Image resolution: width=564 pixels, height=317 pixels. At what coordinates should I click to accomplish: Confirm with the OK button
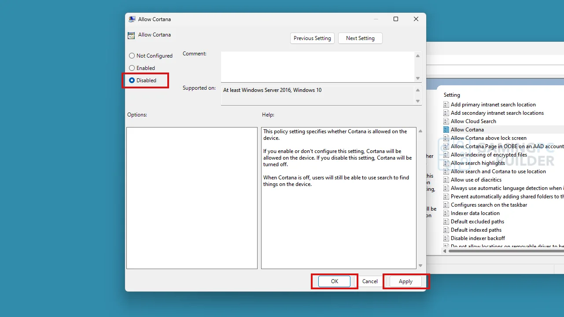335,281
